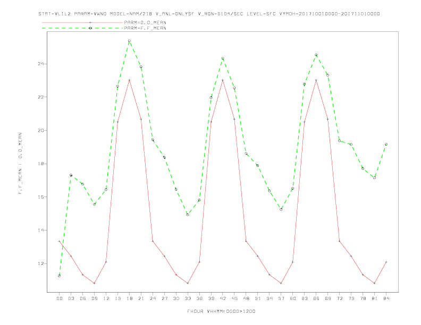Click x-axis forecast hour label 36
This screenshot has width=421, height=325.
click(199, 298)
